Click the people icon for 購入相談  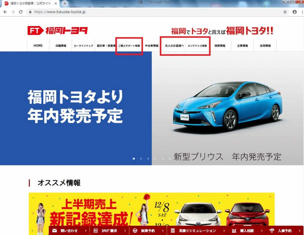pyautogui.click(x=234, y=231)
